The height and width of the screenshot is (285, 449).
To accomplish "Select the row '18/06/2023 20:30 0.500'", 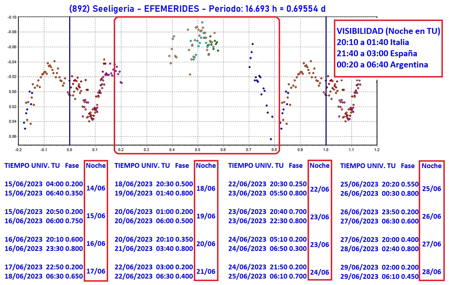I will [x=154, y=184].
